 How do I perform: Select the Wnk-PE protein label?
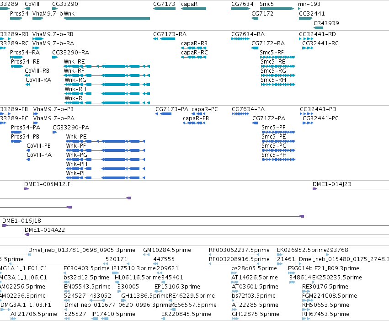[76, 137]
